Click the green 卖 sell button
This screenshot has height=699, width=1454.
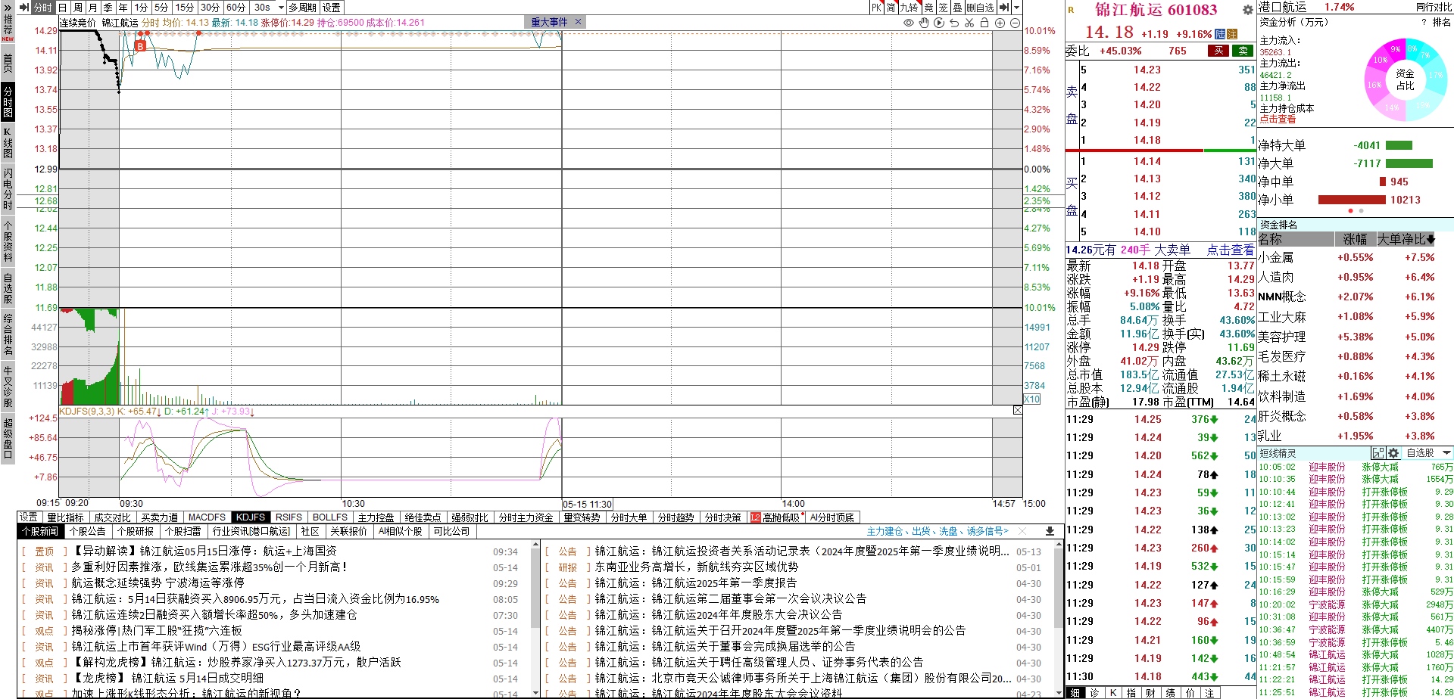(x=1243, y=51)
